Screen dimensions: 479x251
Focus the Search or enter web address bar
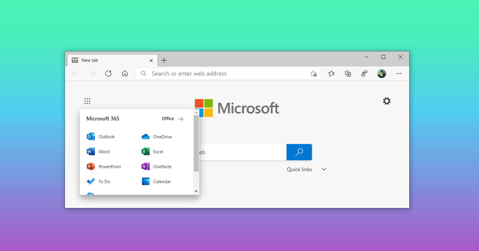228,74
